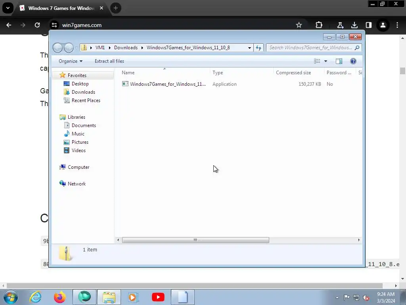
Task: Sort by Name column header
Action: pyautogui.click(x=128, y=73)
